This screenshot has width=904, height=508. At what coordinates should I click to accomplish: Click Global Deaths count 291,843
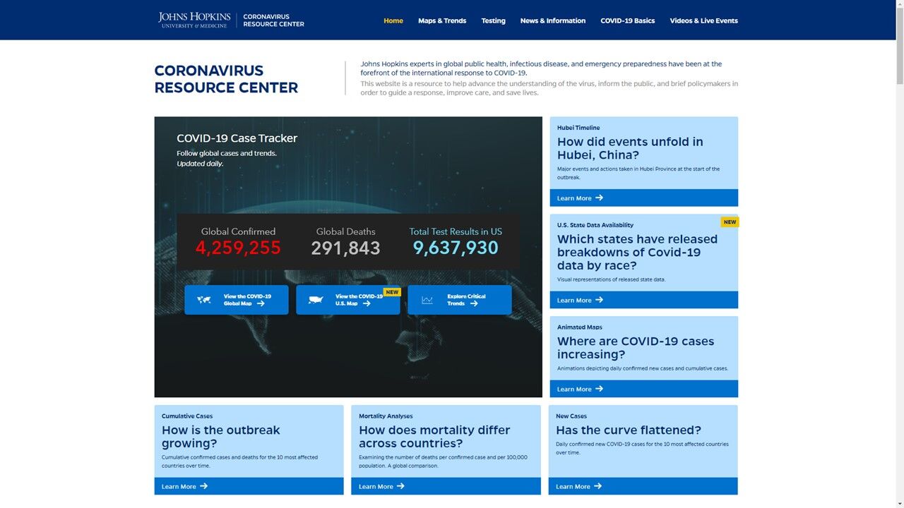[345, 248]
